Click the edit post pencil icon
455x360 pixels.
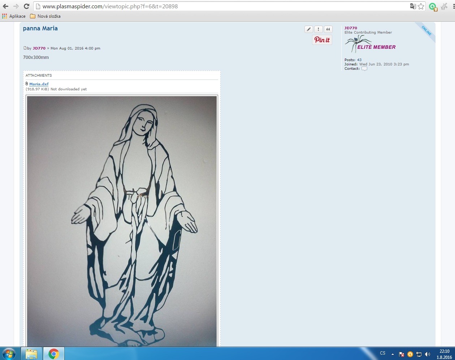[308, 29]
